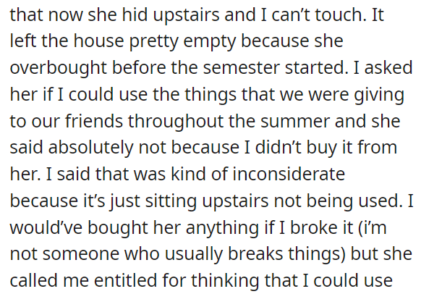Click the word "entitled"
Screen dimensions: 421x294
click(x=126, y=280)
